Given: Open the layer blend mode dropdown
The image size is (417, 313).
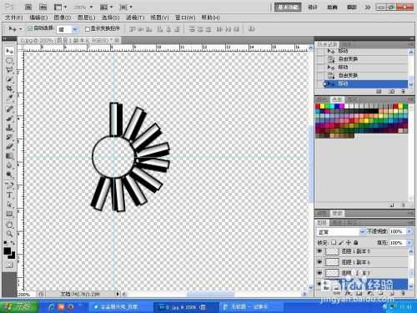Looking at the screenshot, I should click(341, 231).
